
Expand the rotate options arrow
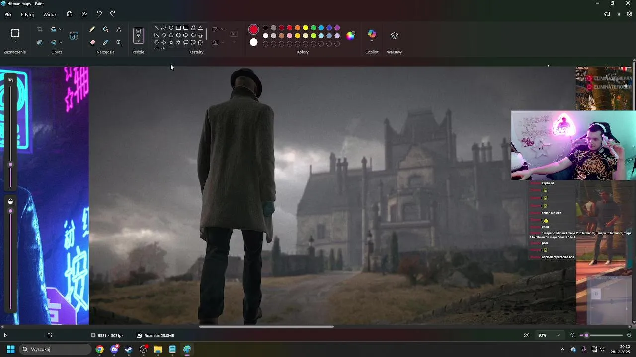(61, 29)
